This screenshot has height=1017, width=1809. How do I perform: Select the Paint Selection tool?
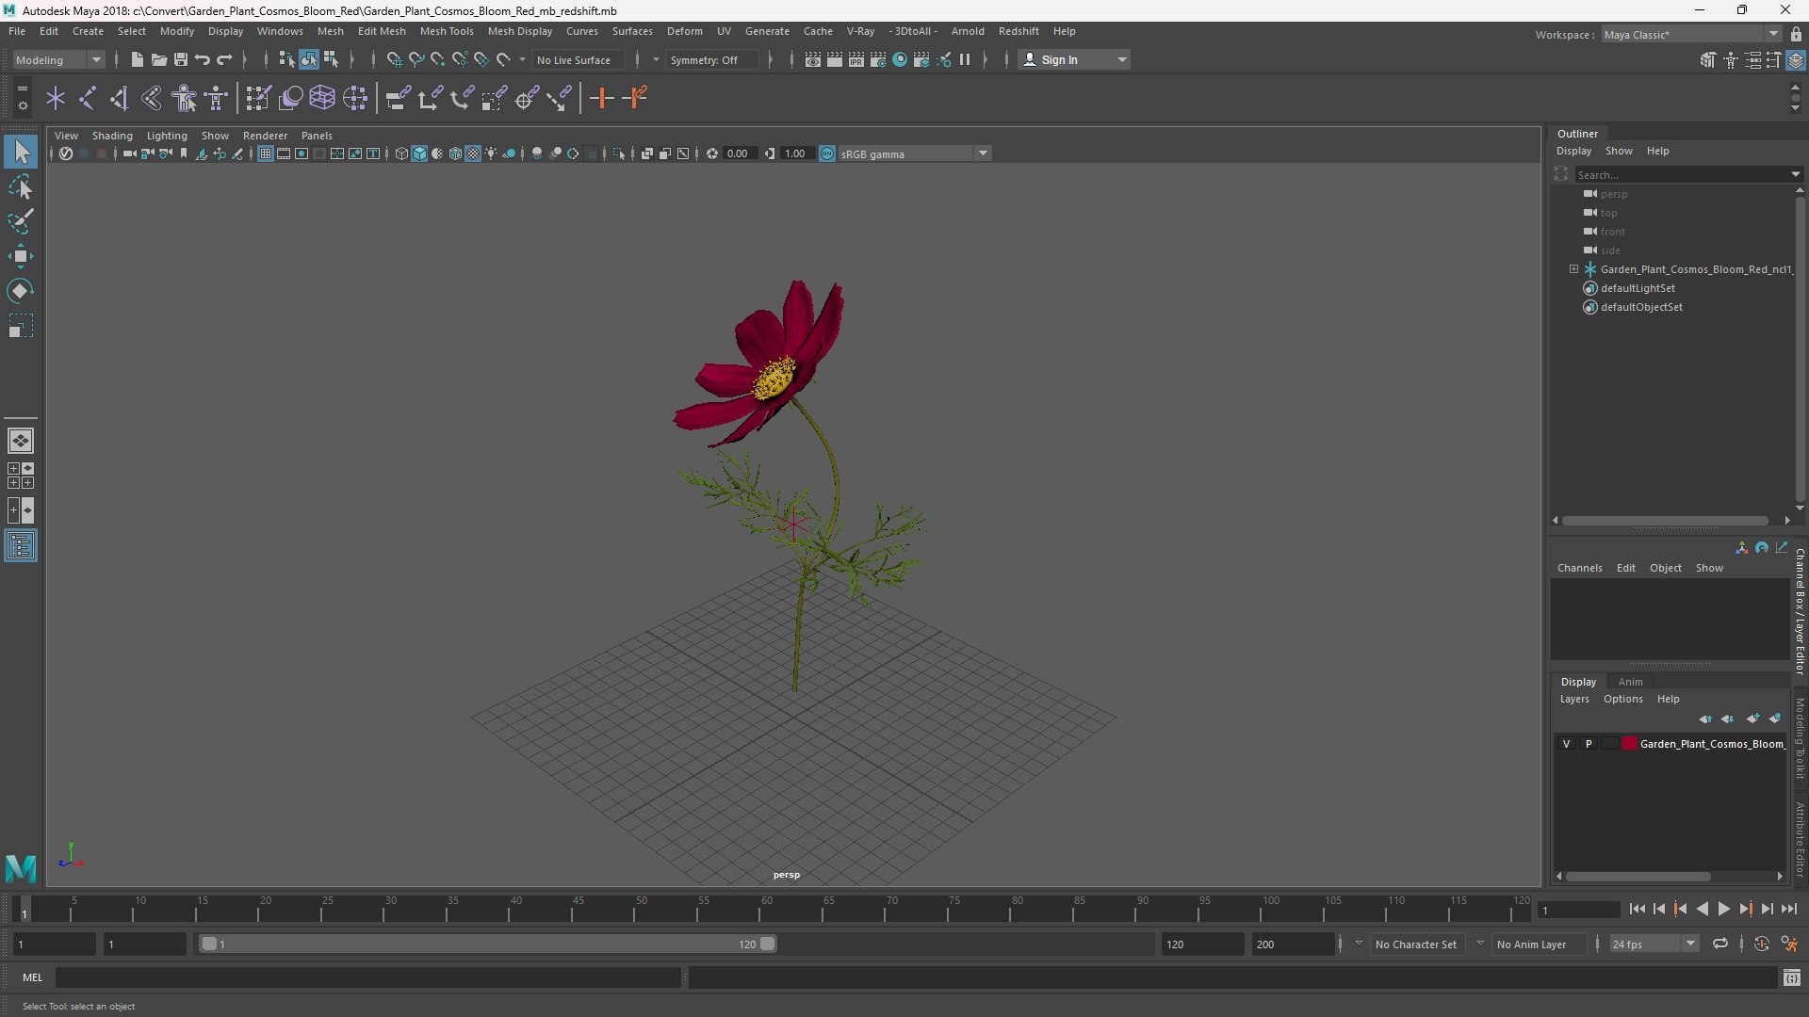(x=21, y=221)
